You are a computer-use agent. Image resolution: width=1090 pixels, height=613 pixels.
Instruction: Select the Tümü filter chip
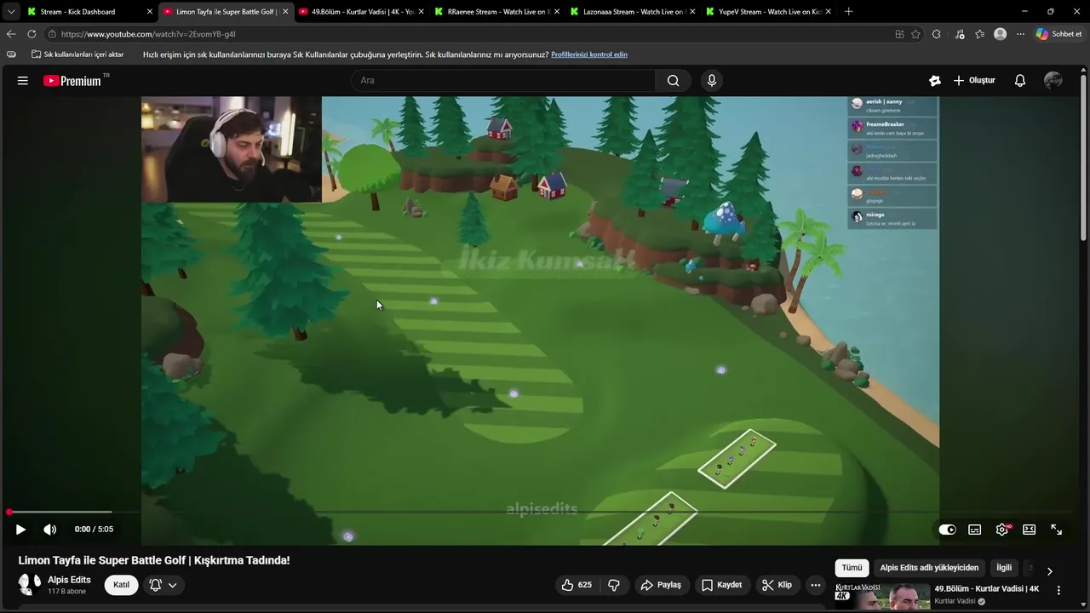click(852, 568)
